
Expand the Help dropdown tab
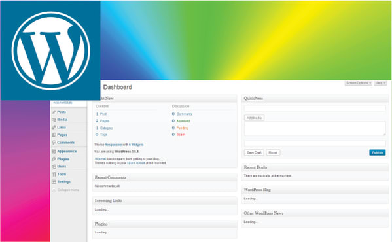(380, 83)
